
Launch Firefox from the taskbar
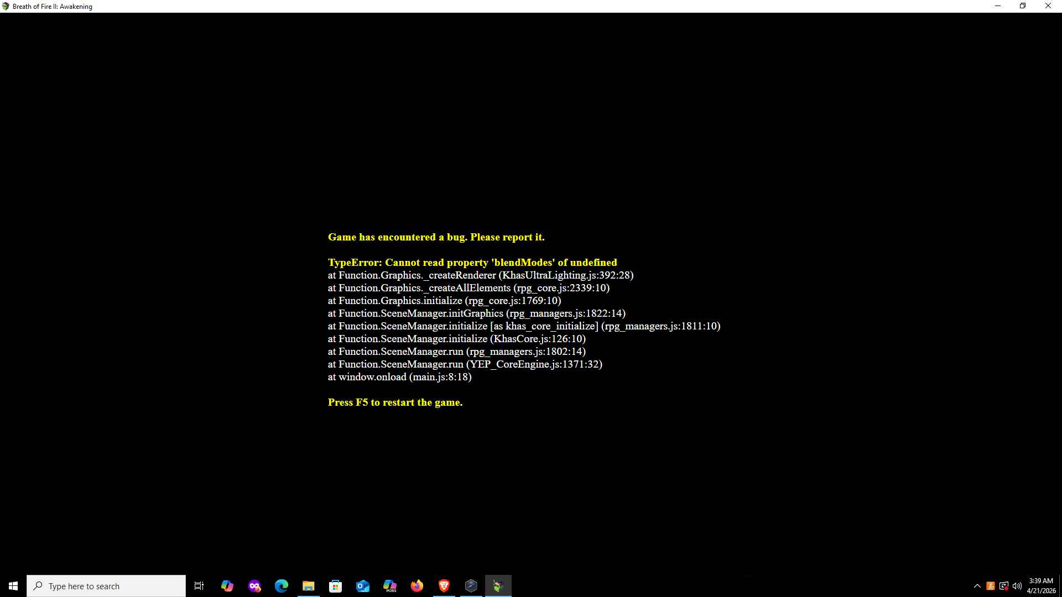coord(417,586)
